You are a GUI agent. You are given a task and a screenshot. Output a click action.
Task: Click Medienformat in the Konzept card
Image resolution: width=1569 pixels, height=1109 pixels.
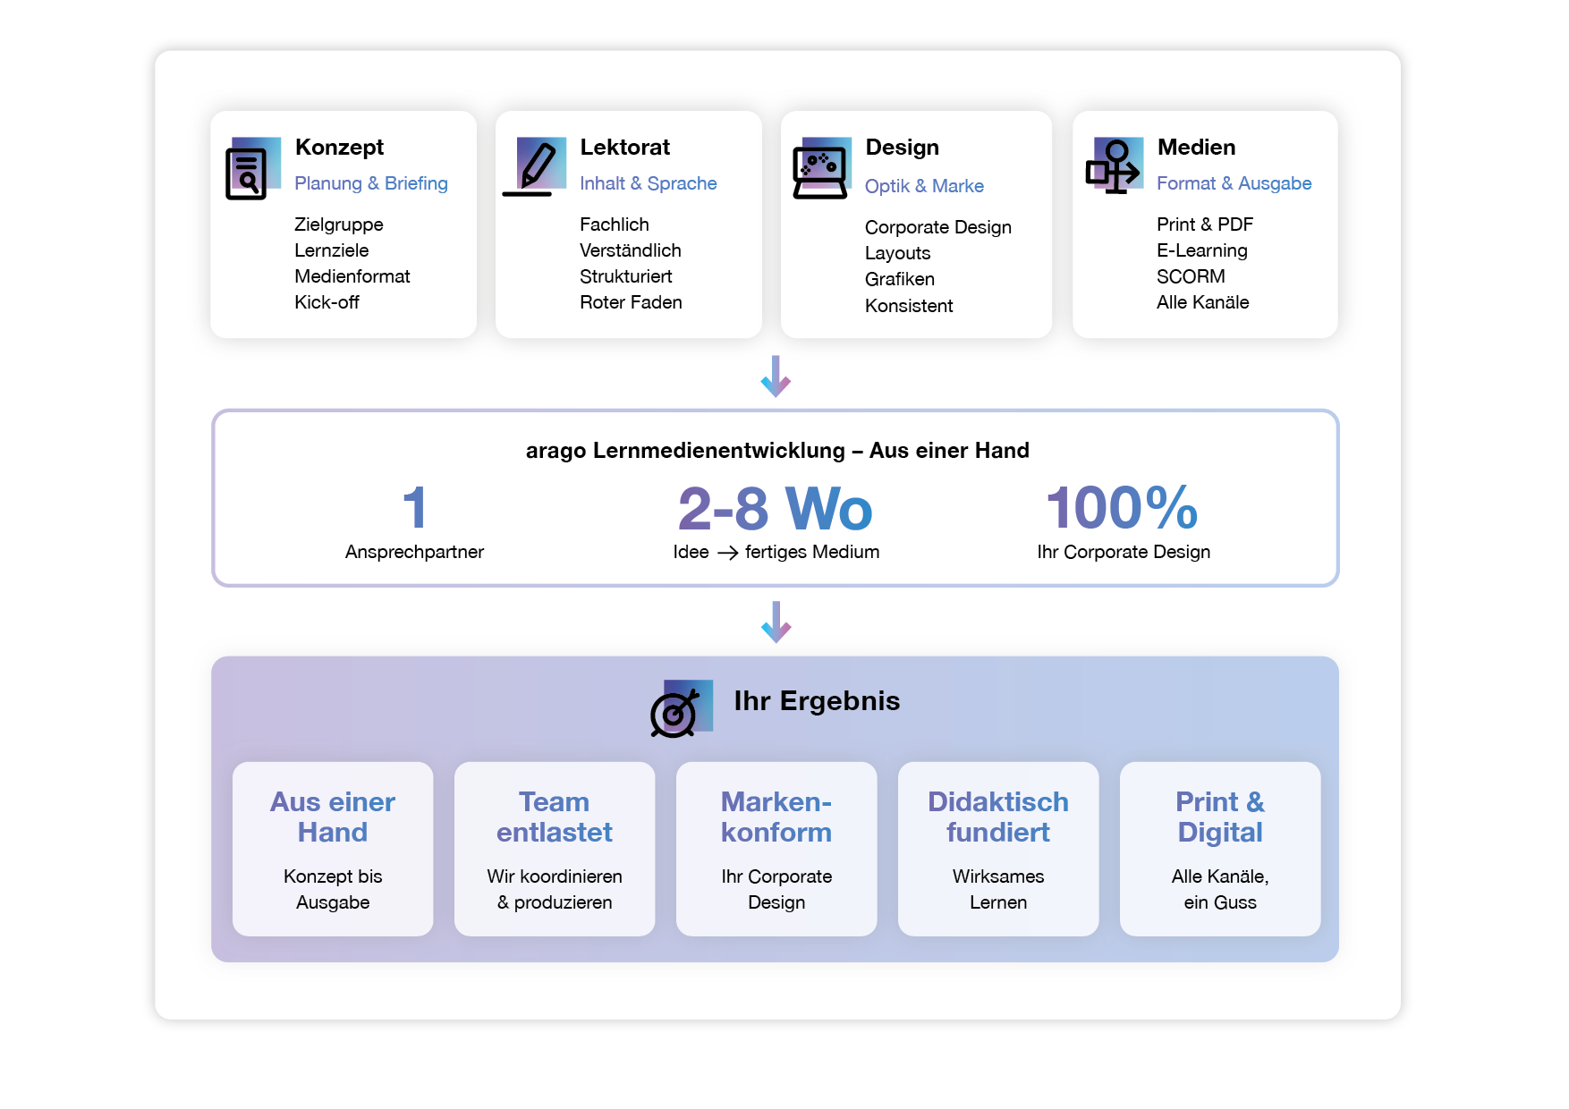352,276
